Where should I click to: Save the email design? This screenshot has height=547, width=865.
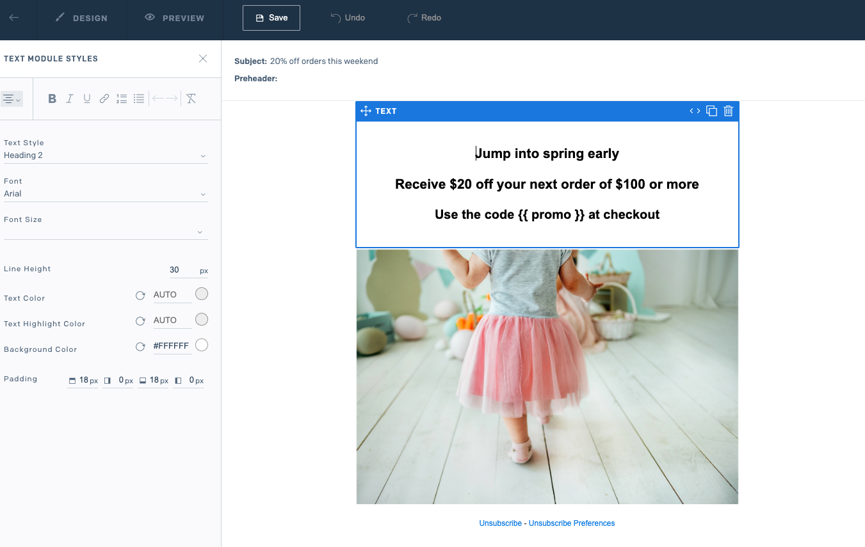point(271,18)
